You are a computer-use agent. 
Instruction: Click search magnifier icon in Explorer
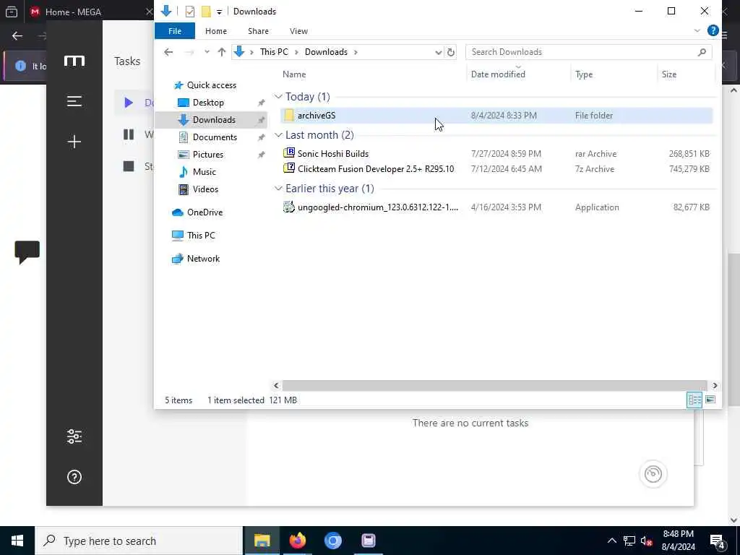click(702, 52)
